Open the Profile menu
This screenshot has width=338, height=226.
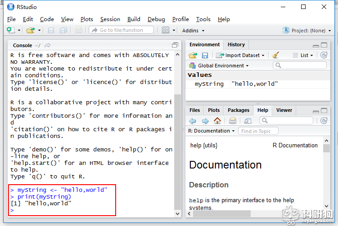(180, 19)
